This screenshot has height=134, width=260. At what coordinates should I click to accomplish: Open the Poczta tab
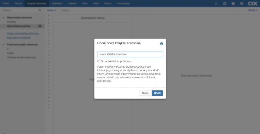(18, 4)
